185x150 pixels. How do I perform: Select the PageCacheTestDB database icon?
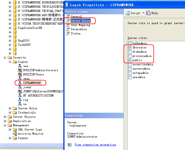[15, 28]
